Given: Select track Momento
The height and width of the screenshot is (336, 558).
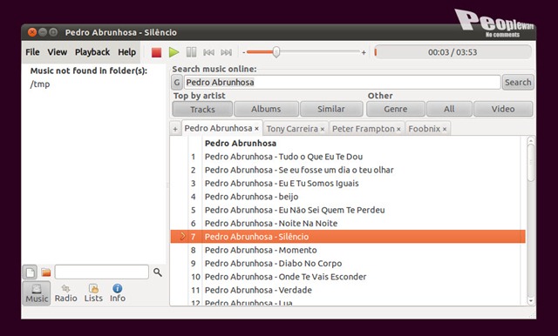Looking at the screenshot, I should point(348,250).
